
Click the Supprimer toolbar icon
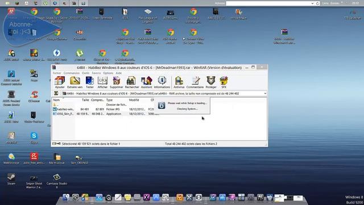116,83
